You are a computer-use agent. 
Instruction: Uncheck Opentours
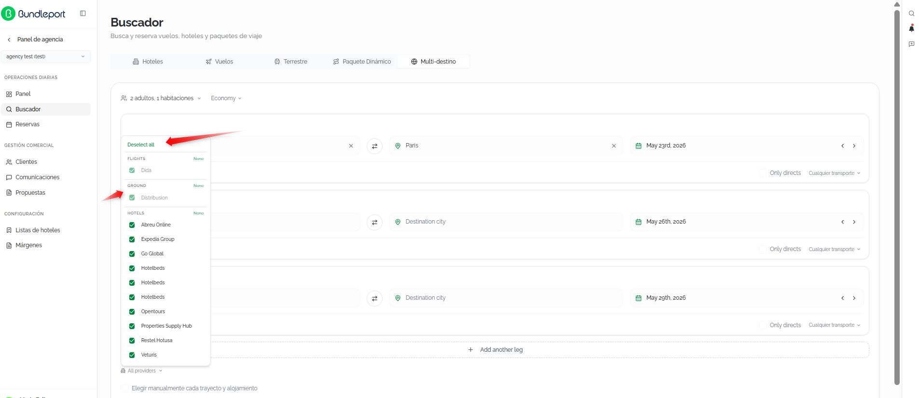[132, 312]
